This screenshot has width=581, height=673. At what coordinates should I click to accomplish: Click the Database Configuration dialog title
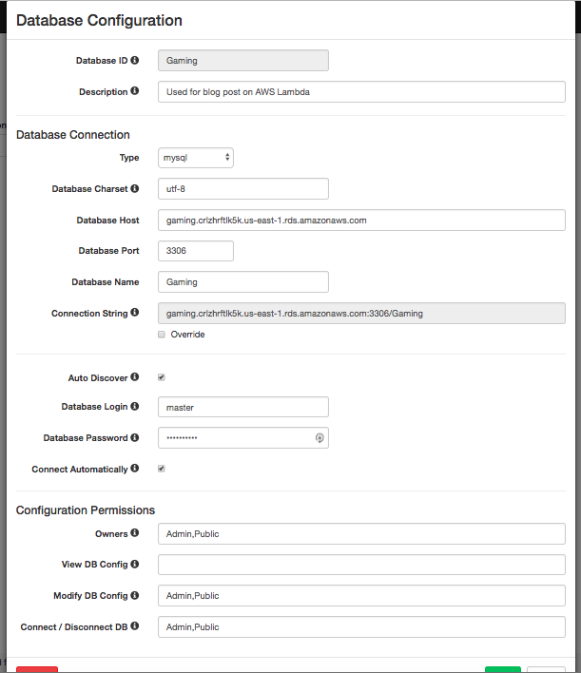99,21
